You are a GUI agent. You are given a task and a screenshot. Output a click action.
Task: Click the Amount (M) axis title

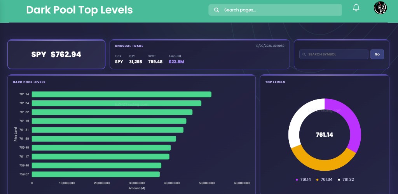136,188
